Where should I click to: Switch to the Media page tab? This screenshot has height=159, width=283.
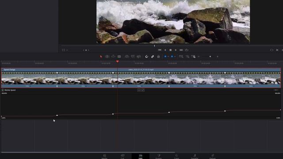104,156
